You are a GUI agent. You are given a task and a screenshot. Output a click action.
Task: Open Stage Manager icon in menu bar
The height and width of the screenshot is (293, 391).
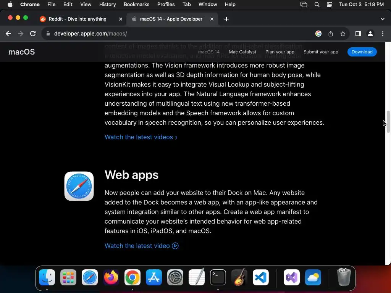point(304,5)
